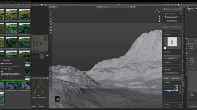Click the Open Biomes button
The width and height of the screenshot is (197, 110).
[x=171, y=73]
